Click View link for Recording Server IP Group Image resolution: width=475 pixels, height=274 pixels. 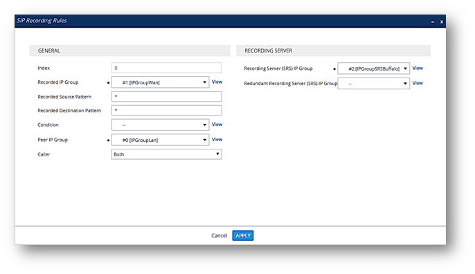418,68
